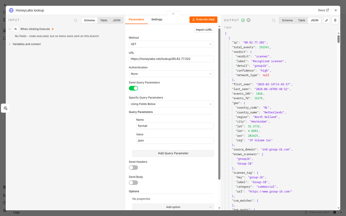Select Schema view in INPUT panel

point(89,20)
